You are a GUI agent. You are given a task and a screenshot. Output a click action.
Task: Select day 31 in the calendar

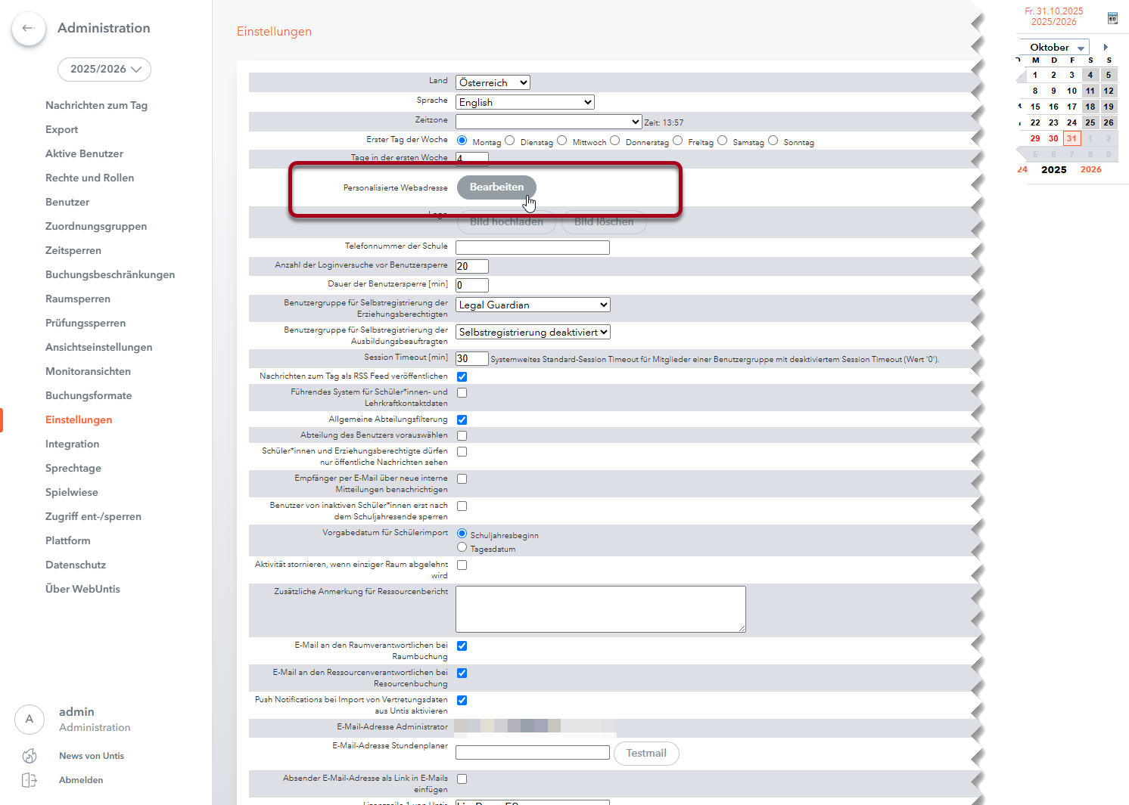(1071, 138)
